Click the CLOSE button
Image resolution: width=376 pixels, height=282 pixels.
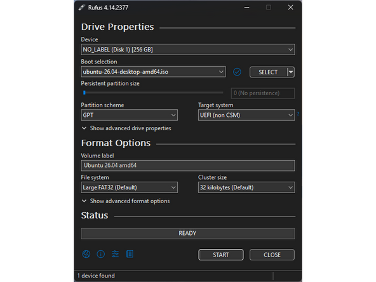(272, 255)
